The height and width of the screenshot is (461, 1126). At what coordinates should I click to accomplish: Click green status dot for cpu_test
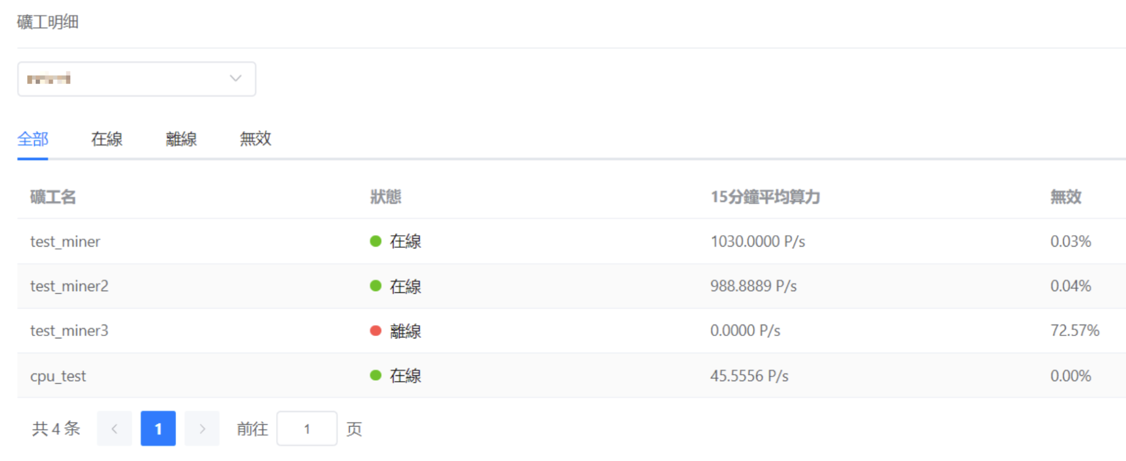click(x=375, y=375)
